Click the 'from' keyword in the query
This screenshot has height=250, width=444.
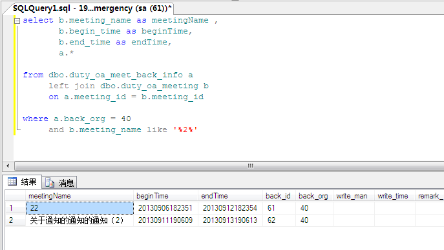point(33,75)
